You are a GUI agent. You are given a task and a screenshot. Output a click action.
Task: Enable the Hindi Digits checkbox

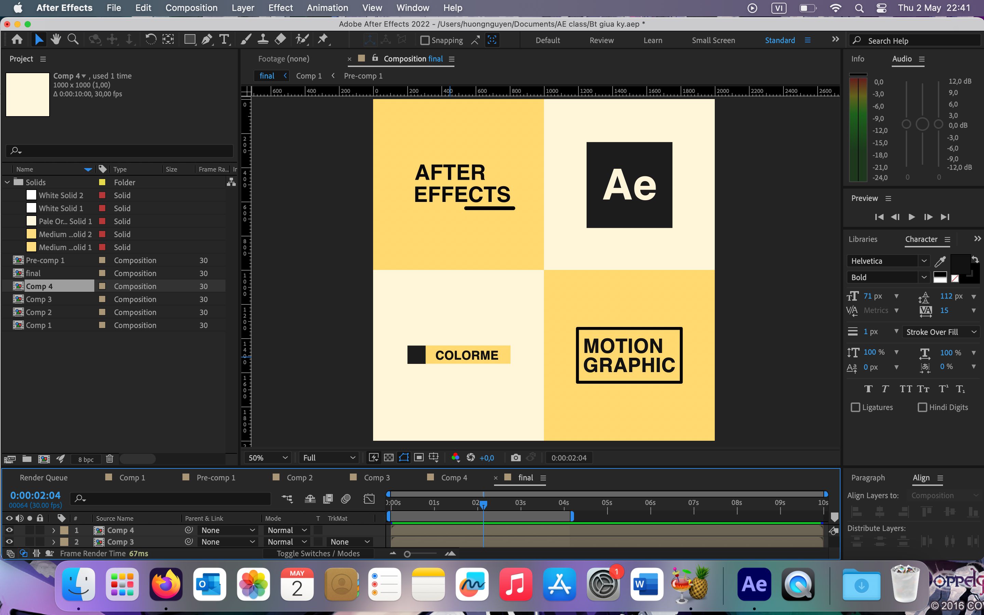coord(922,407)
